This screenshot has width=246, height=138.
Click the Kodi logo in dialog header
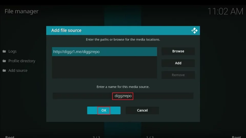(x=194, y=30)
